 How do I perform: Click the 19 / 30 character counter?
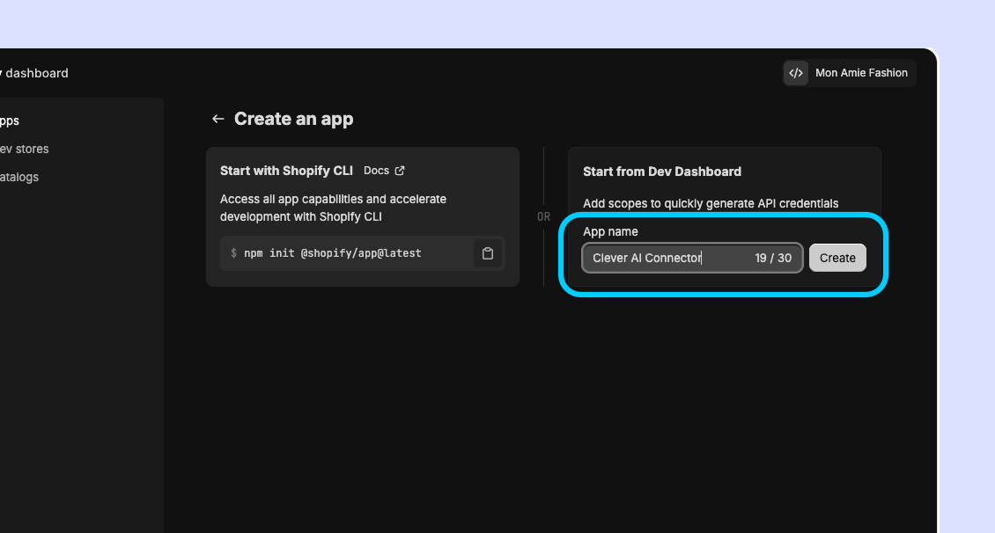click(773, 258)
